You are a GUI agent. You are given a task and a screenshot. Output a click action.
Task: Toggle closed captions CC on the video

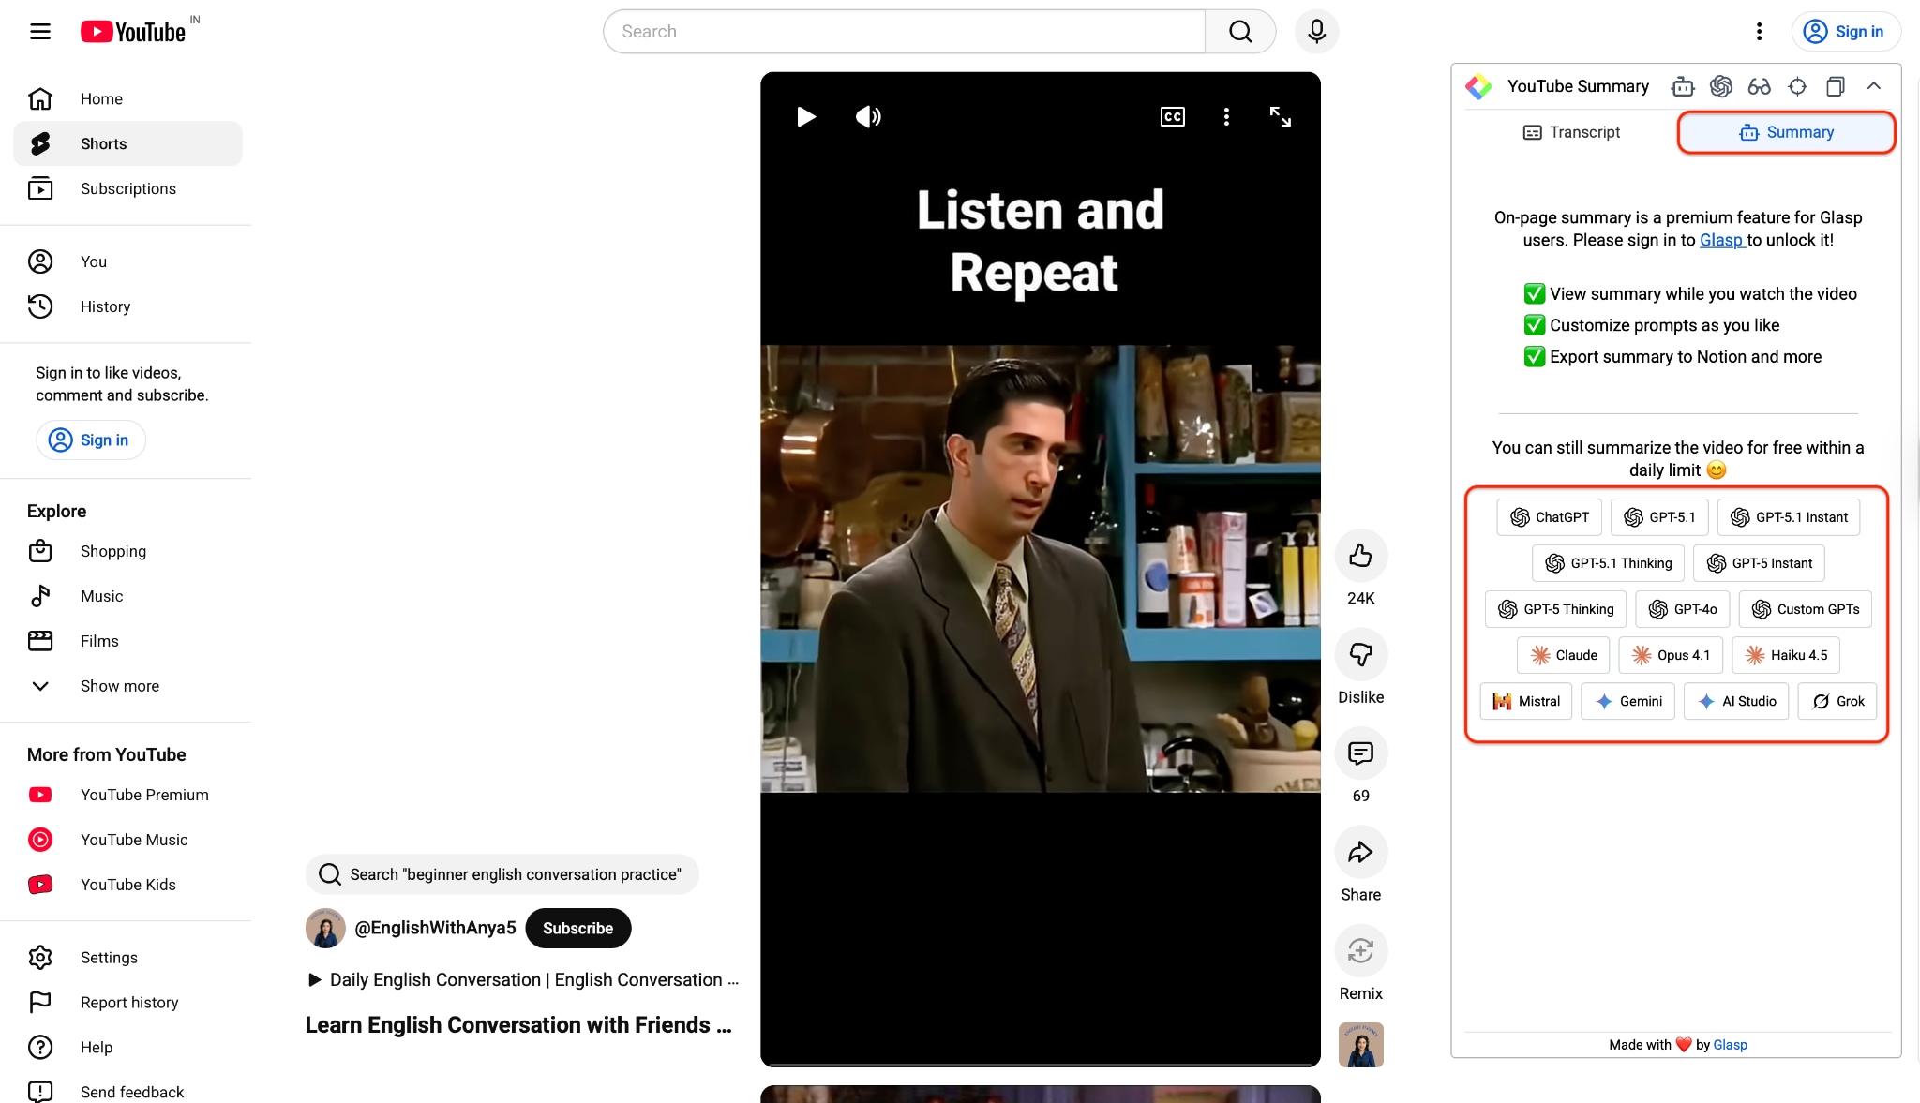(x=1172, y=116)
